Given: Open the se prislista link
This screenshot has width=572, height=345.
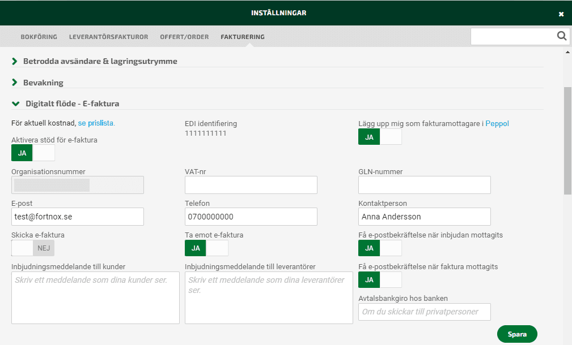Looking at the screenshot, I should pyautogui.click(x=96, y=123).
